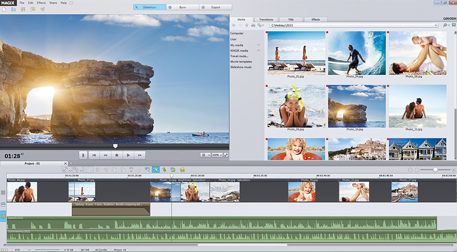Screen dimensions: 457x252
Task: Click the delete trash icon in timeline toolbar
Action: (x=97, y=169)
